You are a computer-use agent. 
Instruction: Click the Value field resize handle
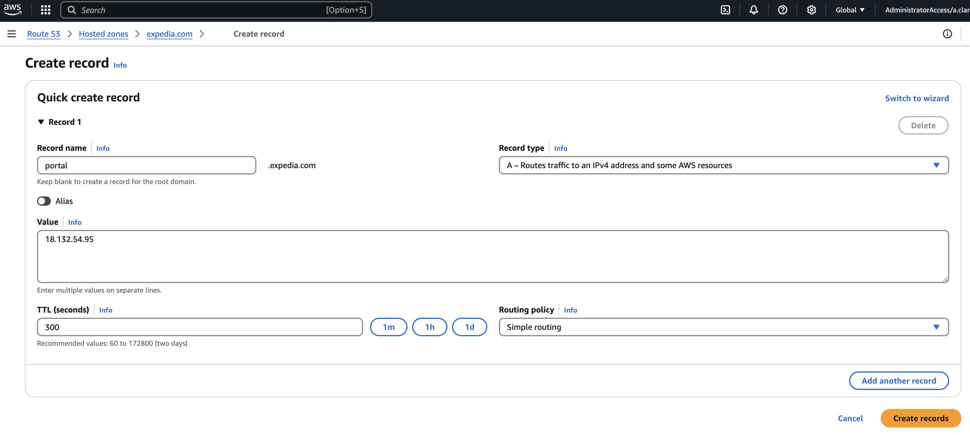click(x=945, y=279)
